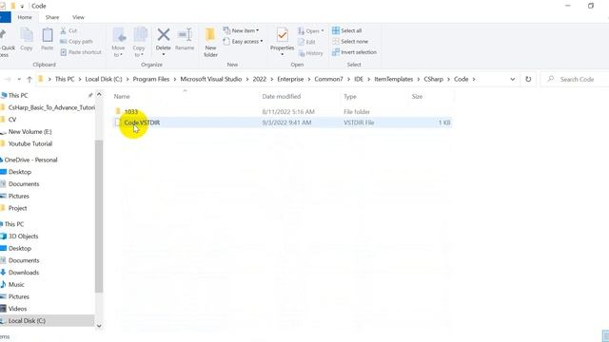Navigate to Common7 breadcrumb
Image resolution: width=609 pixels, height=342 pixels.
328,79
